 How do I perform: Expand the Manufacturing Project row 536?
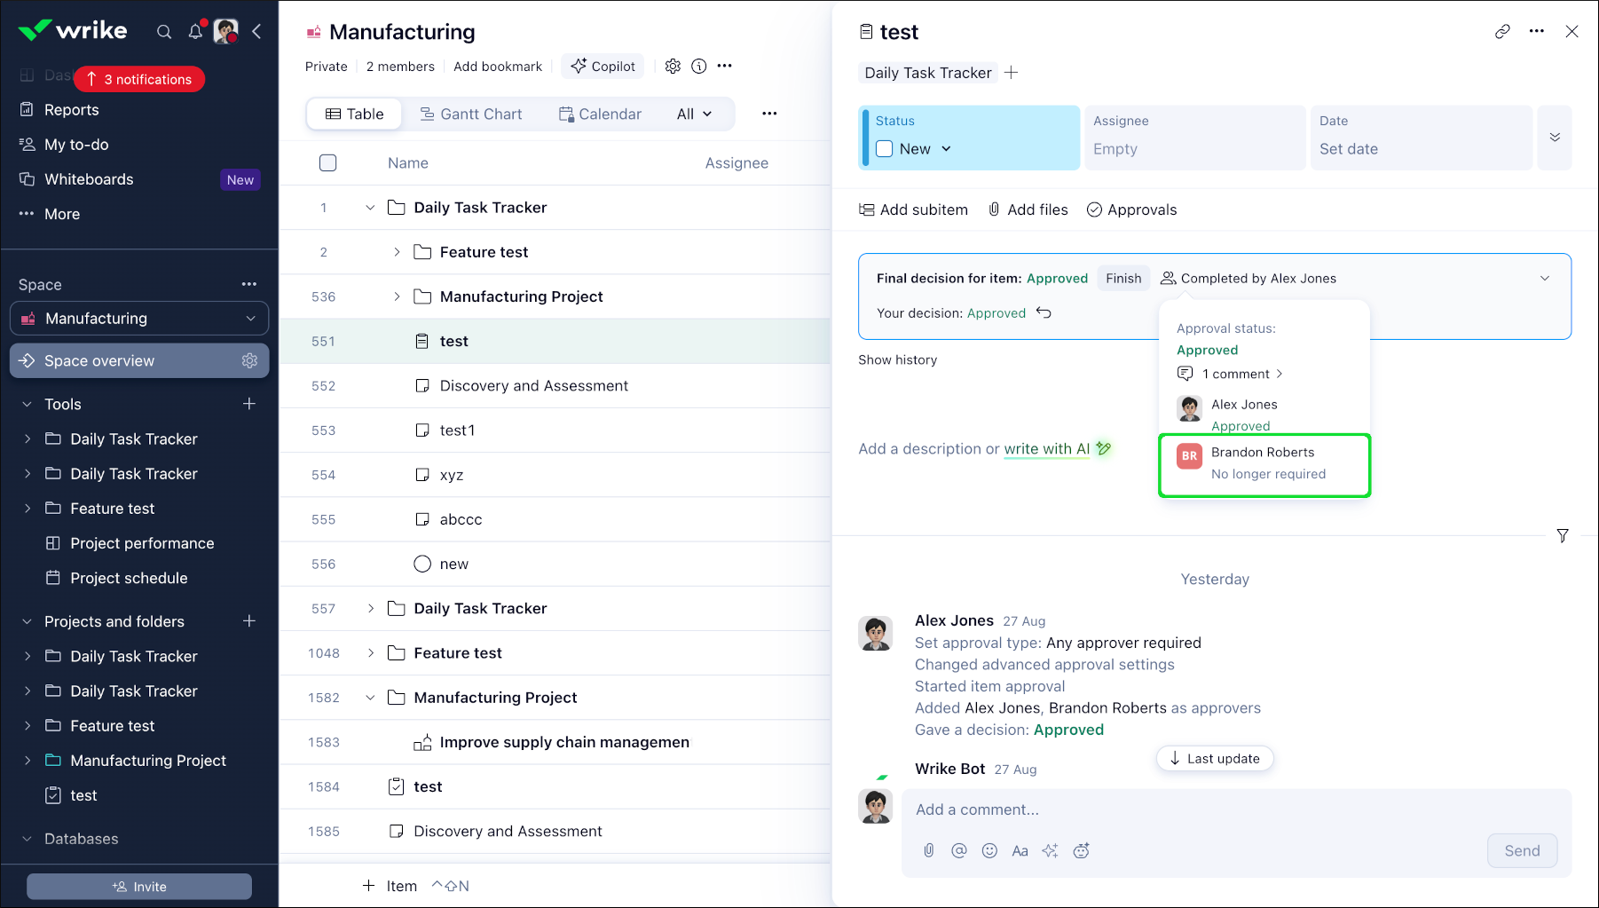(x=397, y=296)
